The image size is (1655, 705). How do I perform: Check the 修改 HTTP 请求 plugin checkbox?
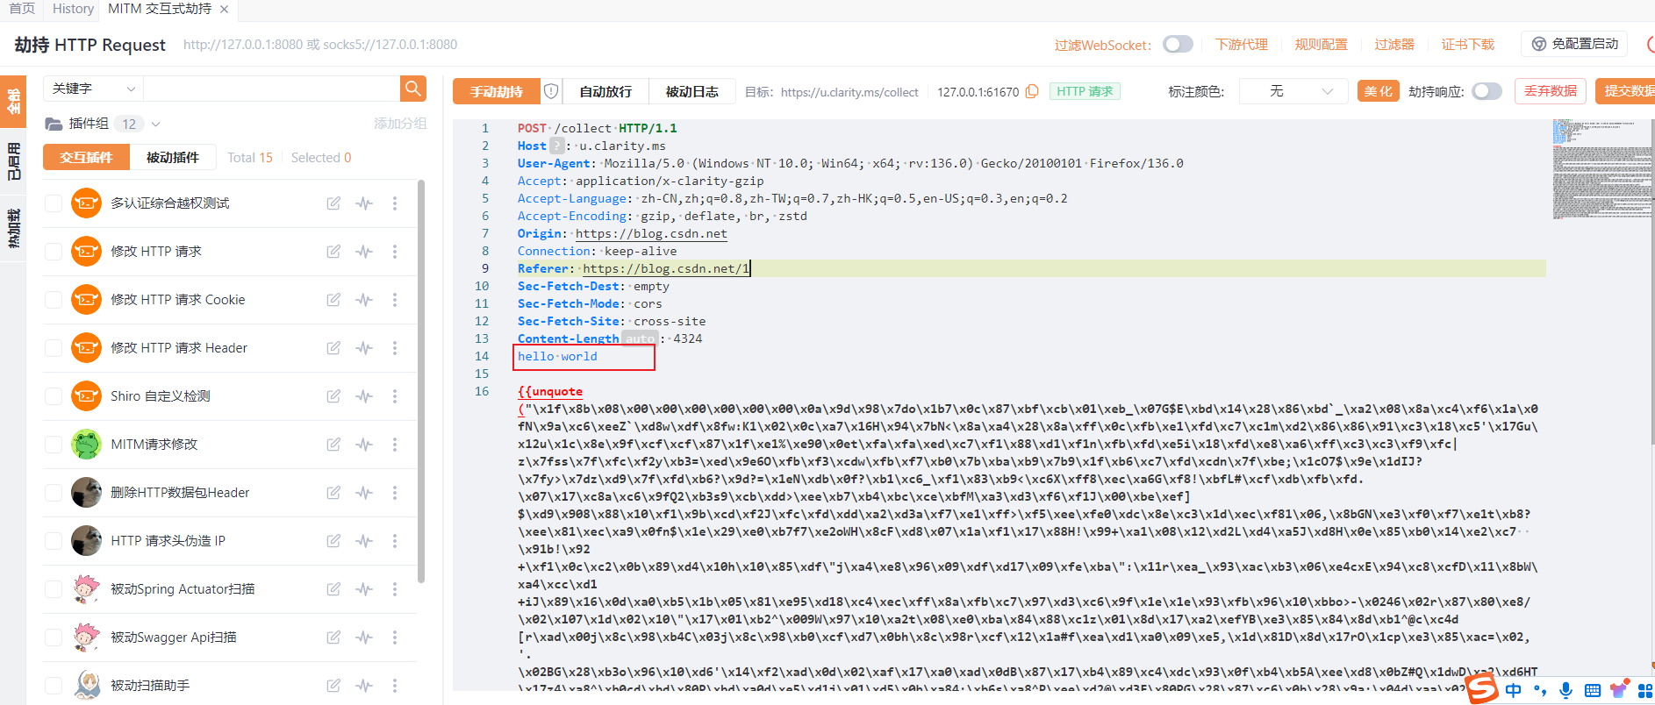(54, 252)
